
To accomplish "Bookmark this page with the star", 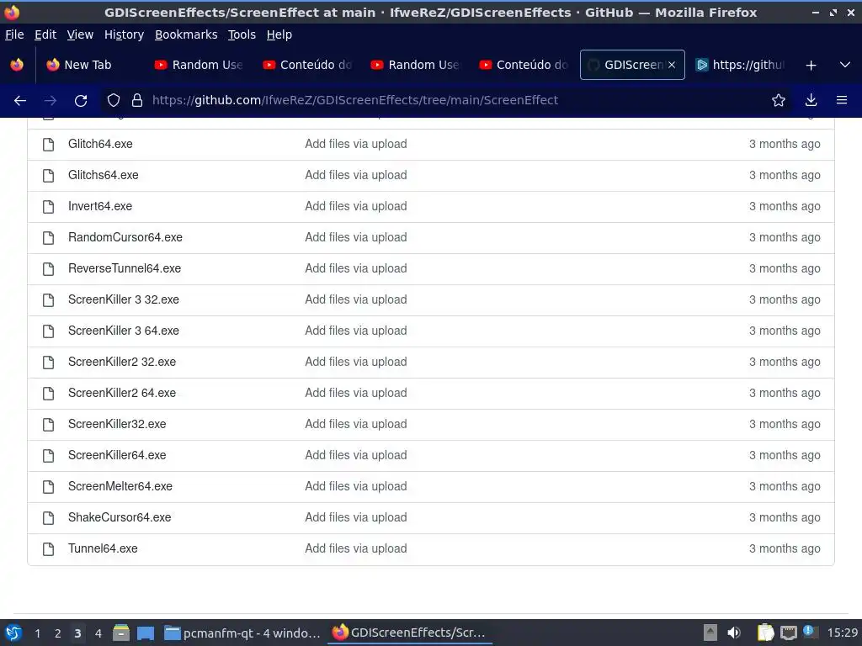I will coord(779,100).
